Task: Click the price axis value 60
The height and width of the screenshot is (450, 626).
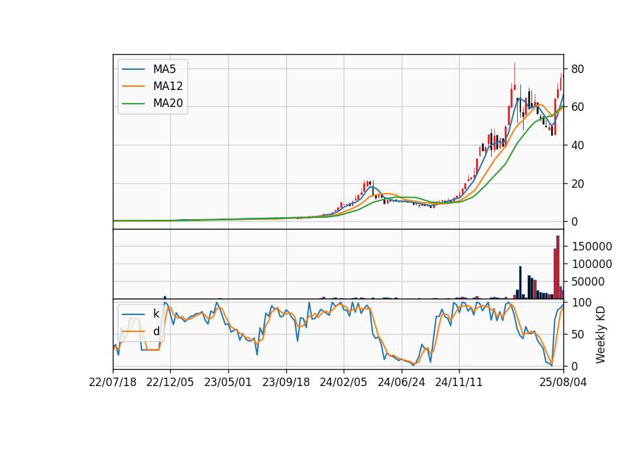Action: click(577, 107)
